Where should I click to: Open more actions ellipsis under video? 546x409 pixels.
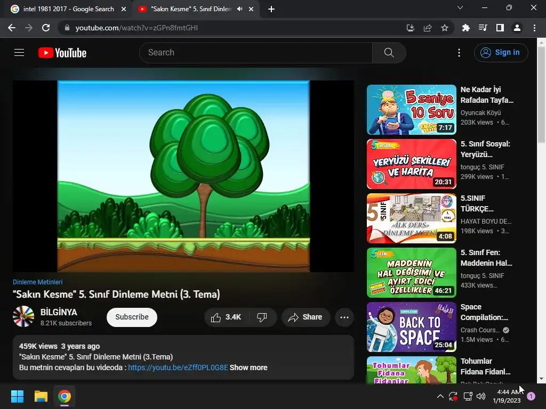(344, 317)
